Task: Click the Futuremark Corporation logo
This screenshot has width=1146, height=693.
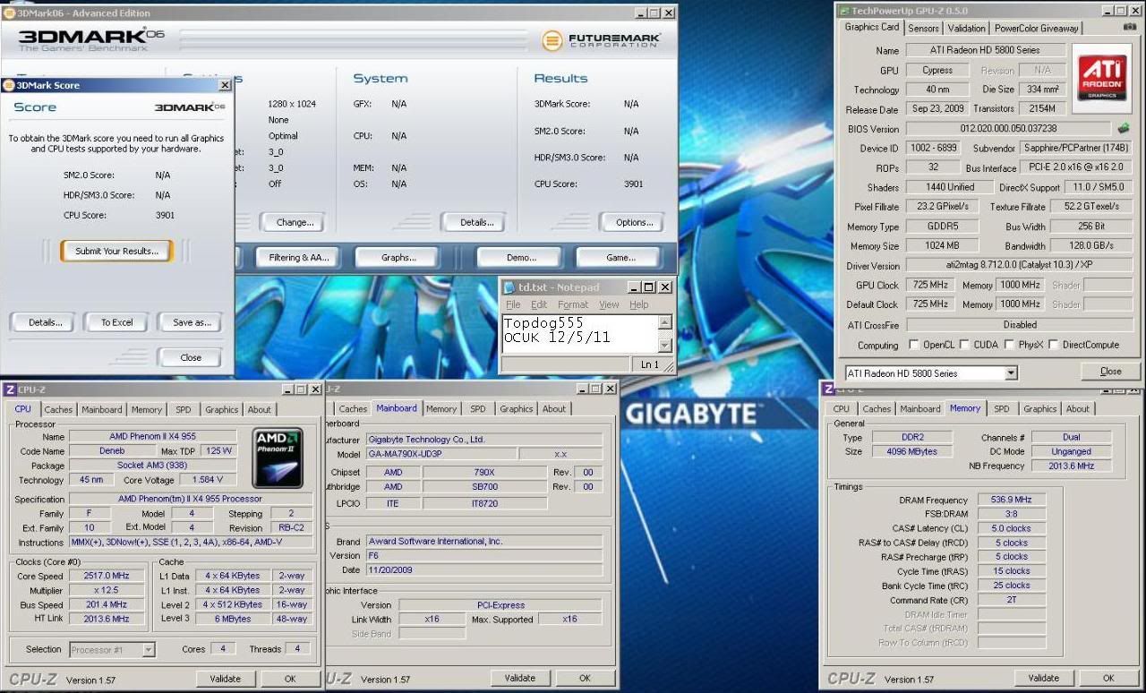Action: point(602,40)
